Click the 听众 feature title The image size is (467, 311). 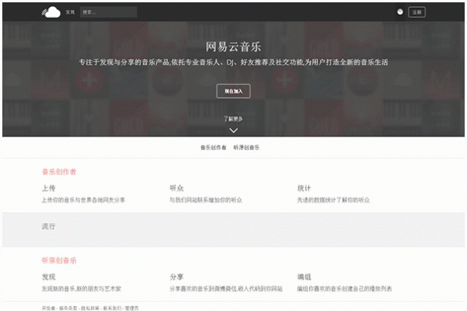(x=177, y=188)
